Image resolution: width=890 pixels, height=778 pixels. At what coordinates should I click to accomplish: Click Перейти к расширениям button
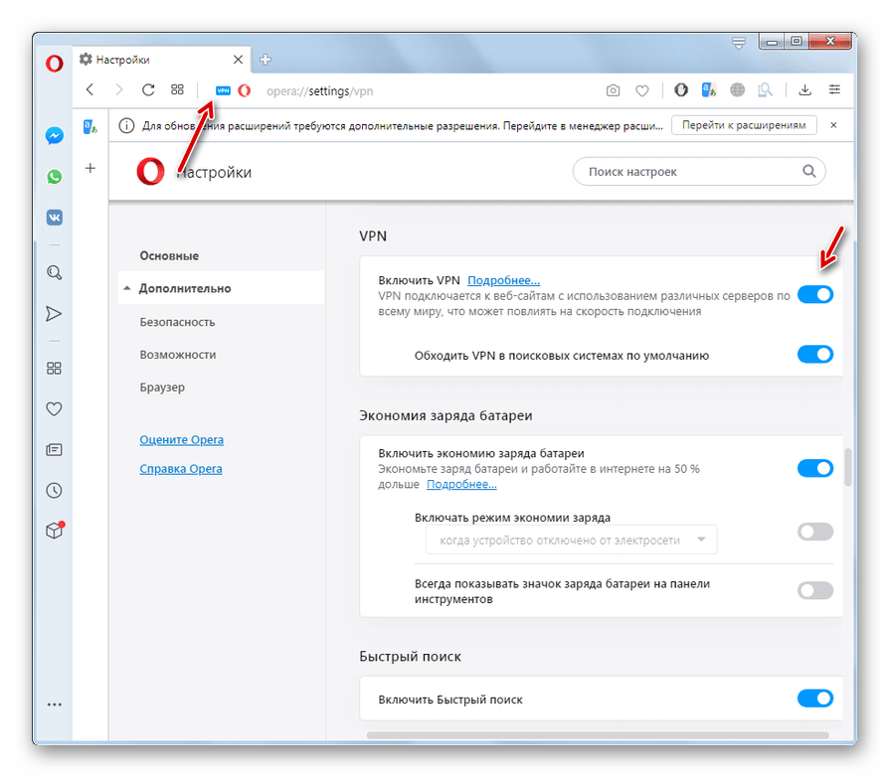744,125
